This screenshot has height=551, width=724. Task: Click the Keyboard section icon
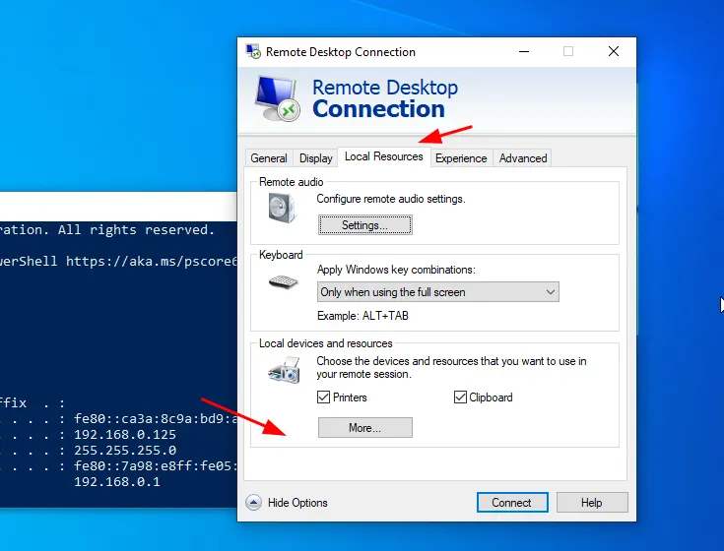point(283,282)
